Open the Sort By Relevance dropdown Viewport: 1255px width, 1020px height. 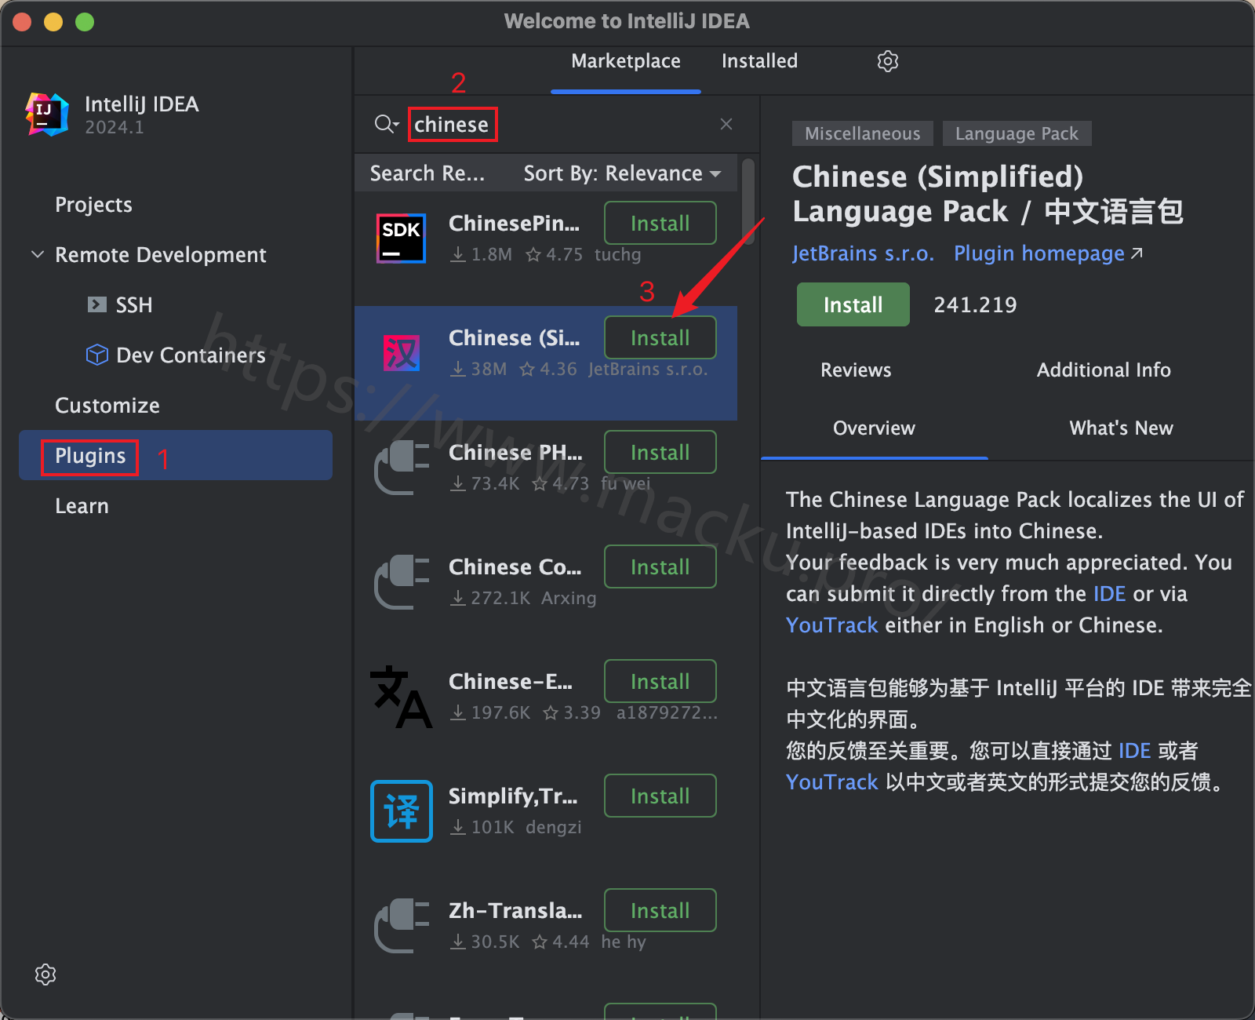622,173
